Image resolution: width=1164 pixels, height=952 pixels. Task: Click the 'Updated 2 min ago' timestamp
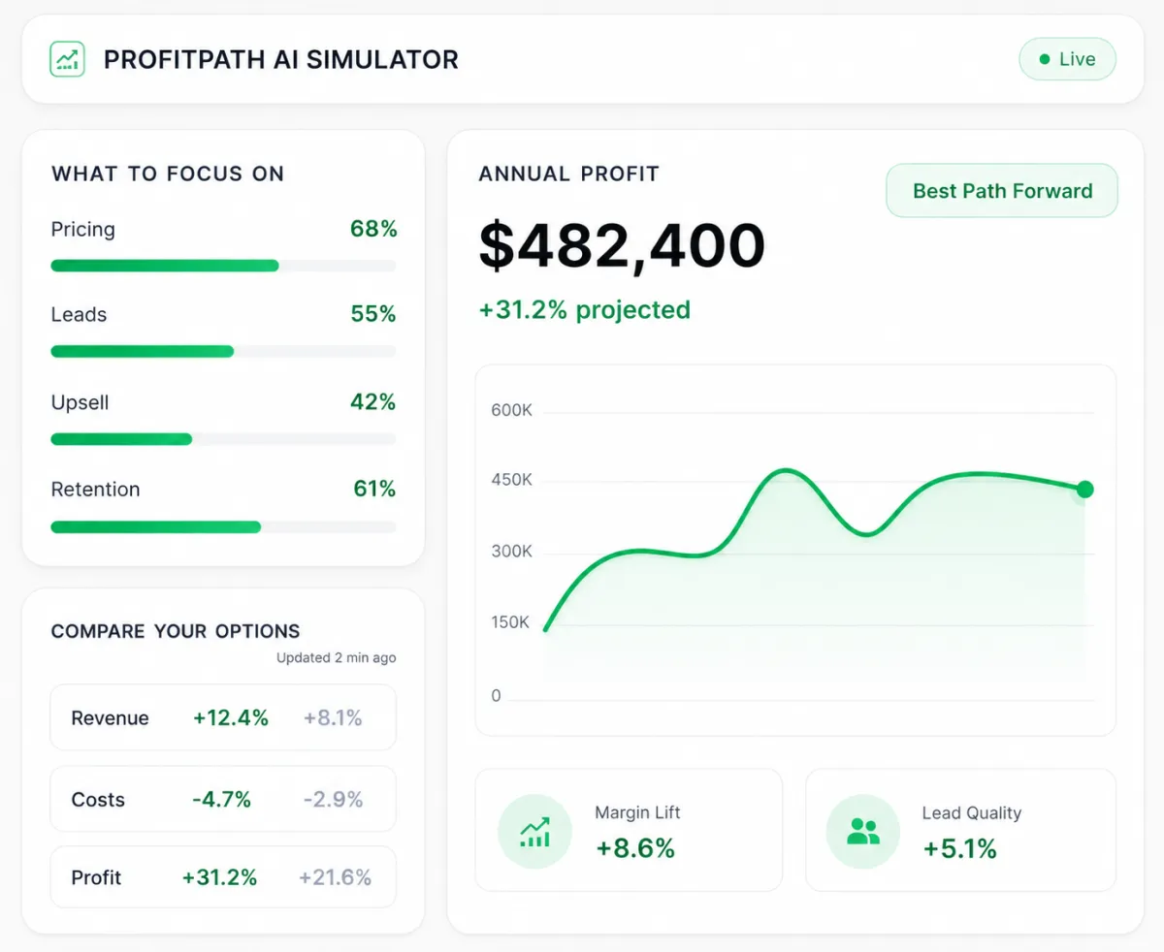336,657
